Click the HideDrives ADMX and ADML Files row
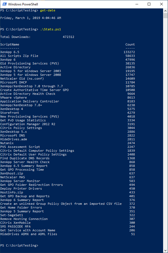Viewport: 168px width, 253px height. click(29, 234)
